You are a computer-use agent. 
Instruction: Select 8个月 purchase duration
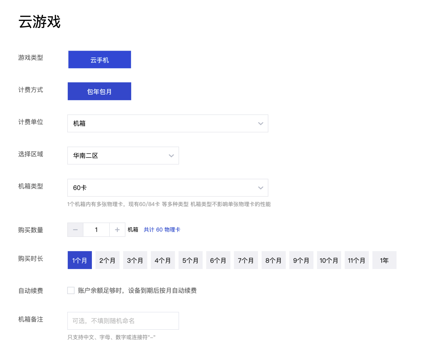pos(273,260)
